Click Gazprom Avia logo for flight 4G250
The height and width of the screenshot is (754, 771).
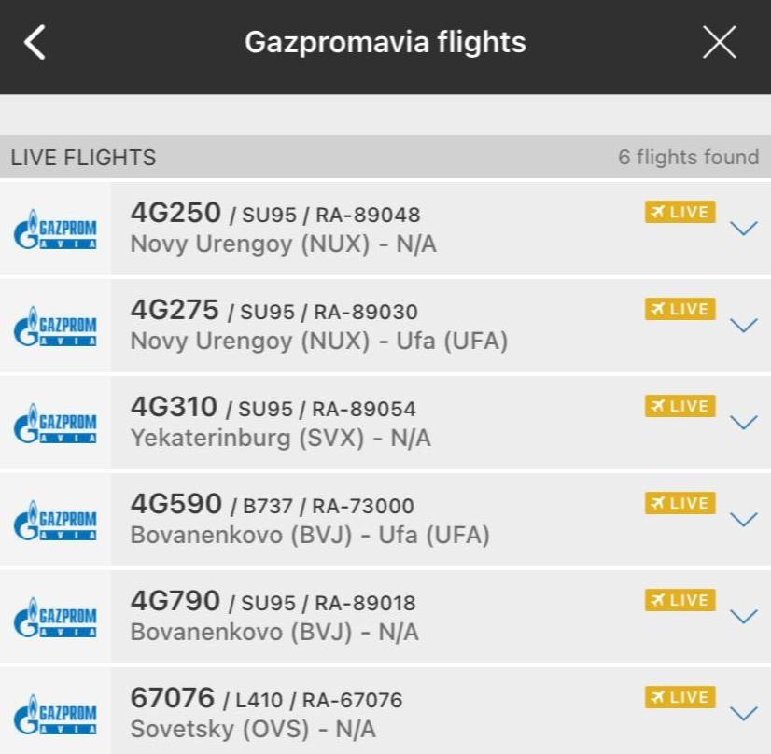point(56,230)
